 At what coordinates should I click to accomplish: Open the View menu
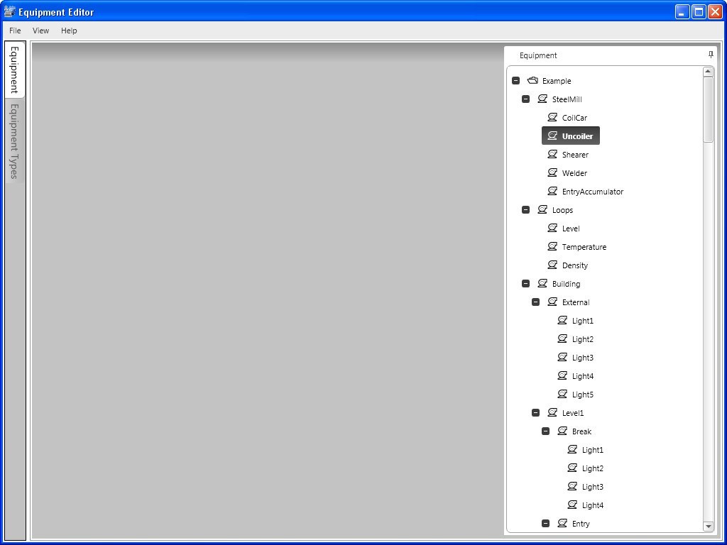(40, 31)
